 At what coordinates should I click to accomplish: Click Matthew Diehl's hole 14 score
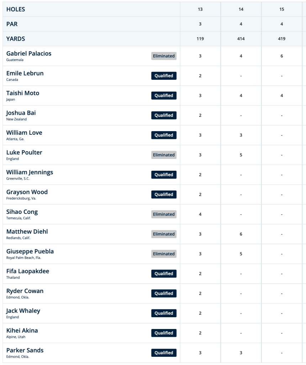coord(241,234)
